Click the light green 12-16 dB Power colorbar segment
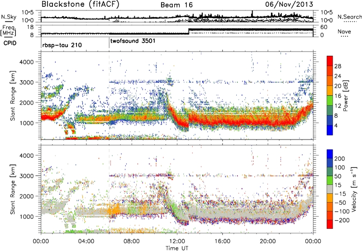This screenshot has height=251, width=362. point(330,101)
